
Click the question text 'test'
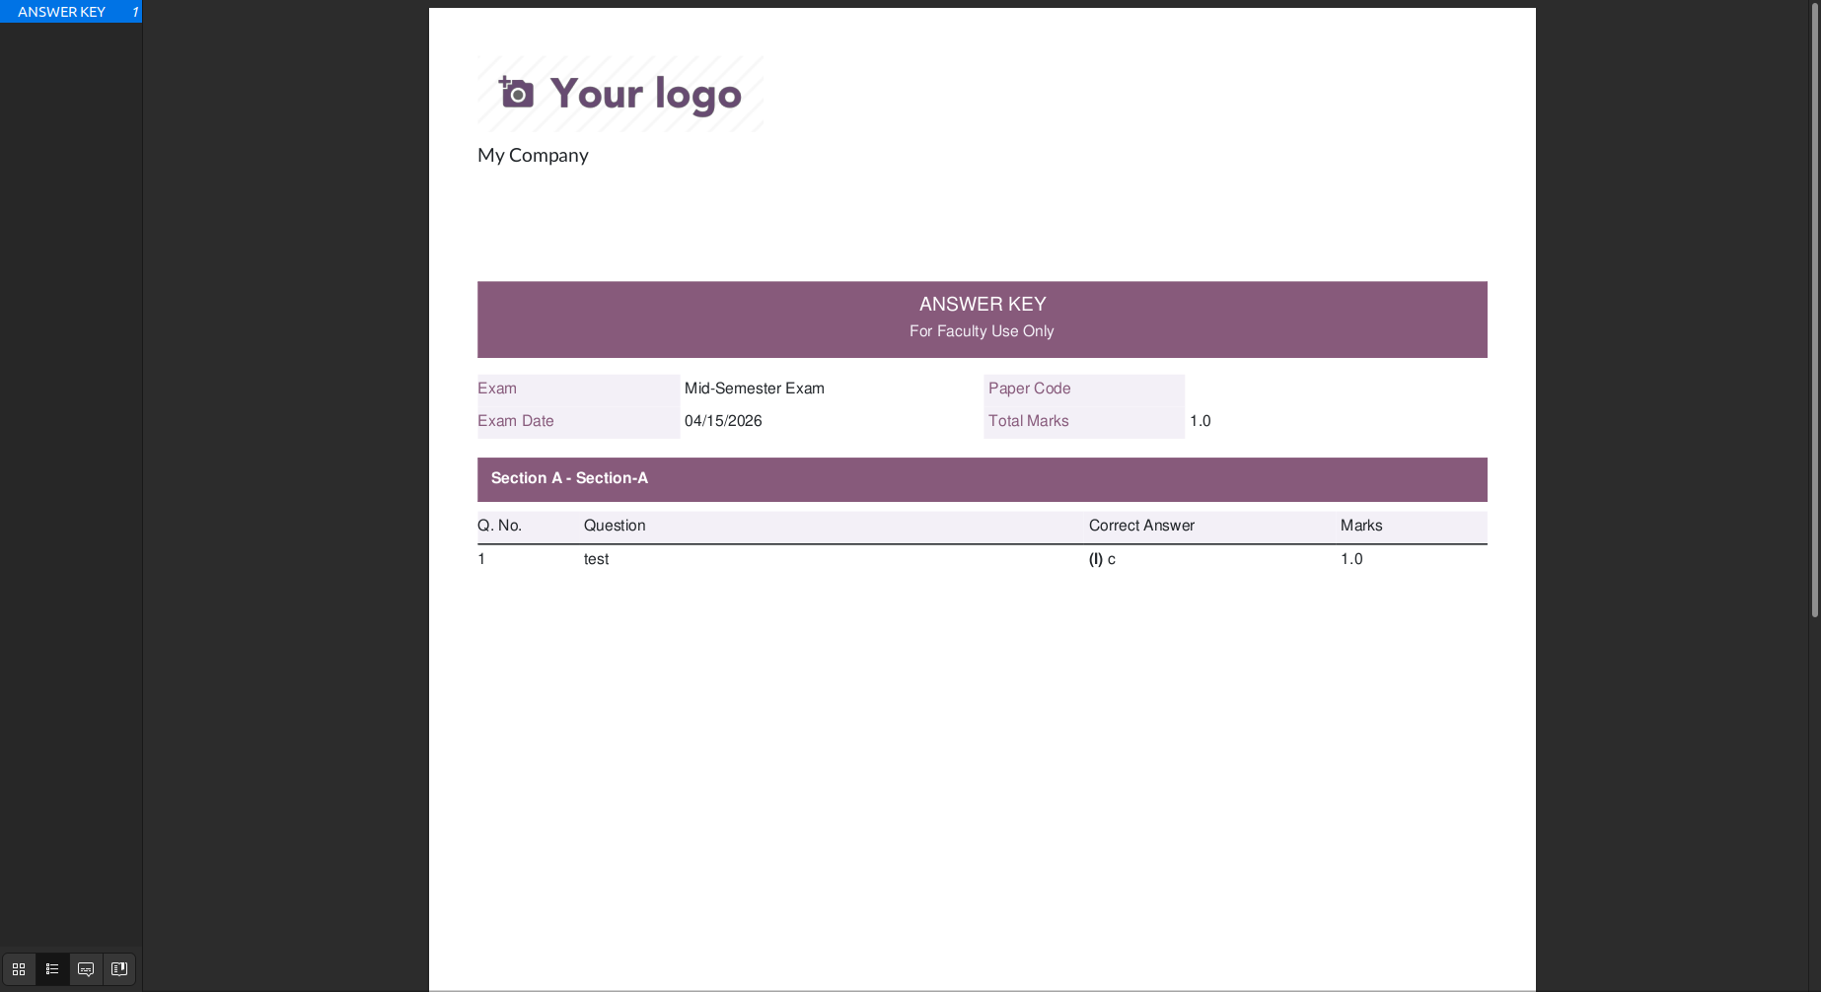[596, 559]
